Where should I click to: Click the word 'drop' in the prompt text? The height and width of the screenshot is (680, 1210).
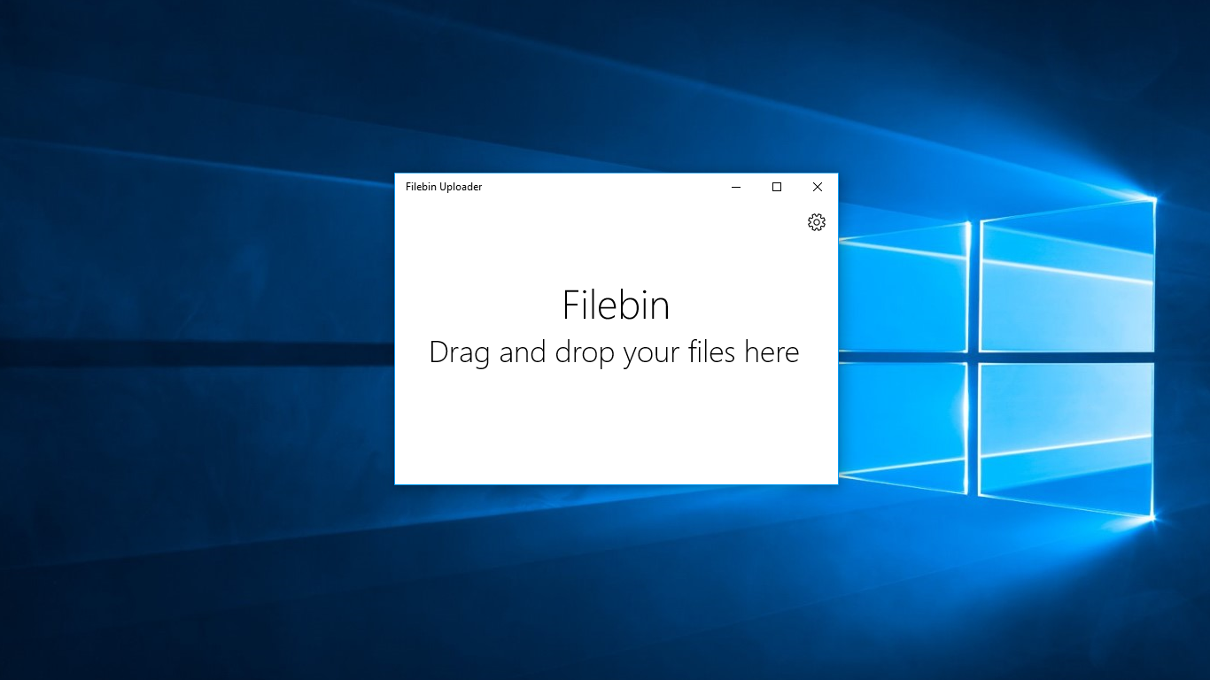pos(585,352)
